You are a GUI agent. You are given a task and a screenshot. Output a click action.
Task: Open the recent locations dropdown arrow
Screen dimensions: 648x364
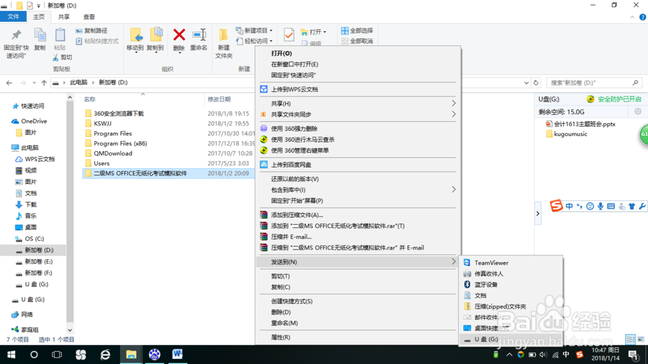[x=34, y=83]
